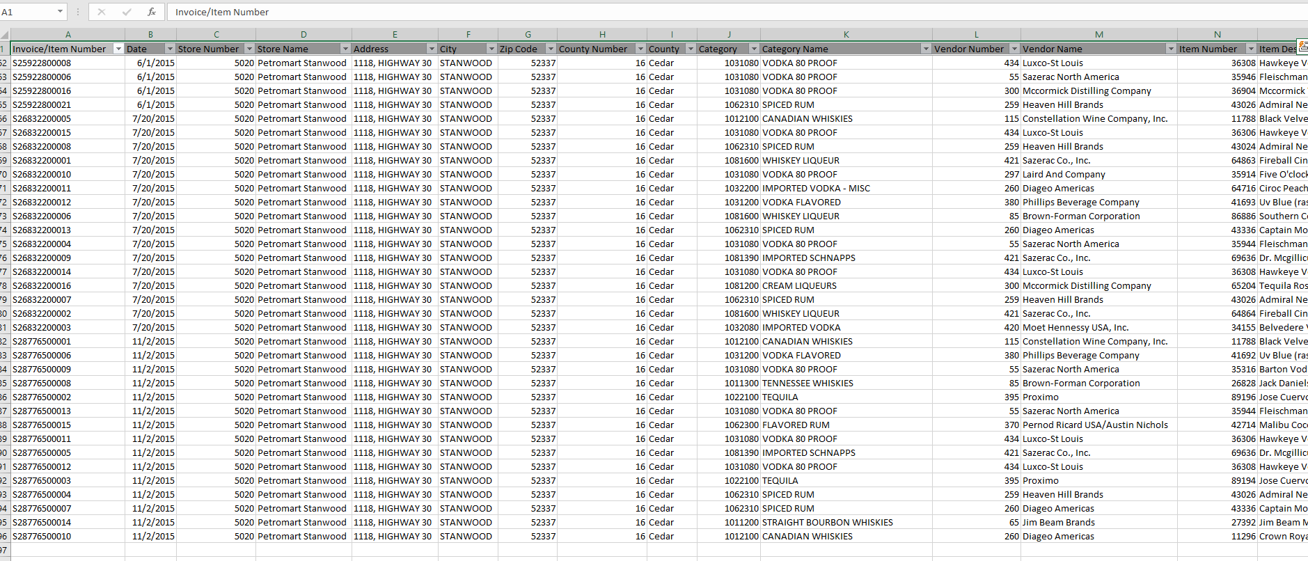Screen dimensions: 1308x561
Task: Open the Date column filter dropdown
Action: click(170, 49)
